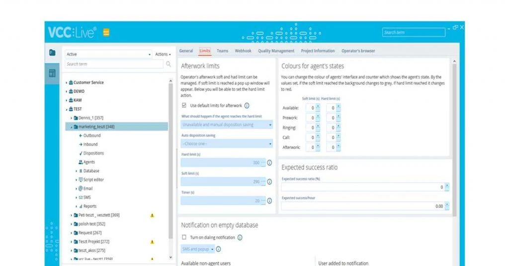Open the Active status dropdown
Screen dimensions: 509x266
108,55
